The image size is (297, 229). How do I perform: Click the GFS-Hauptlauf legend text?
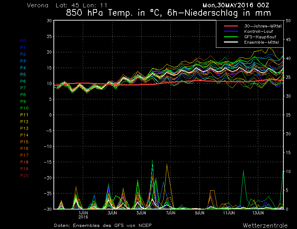pos(260,37)
